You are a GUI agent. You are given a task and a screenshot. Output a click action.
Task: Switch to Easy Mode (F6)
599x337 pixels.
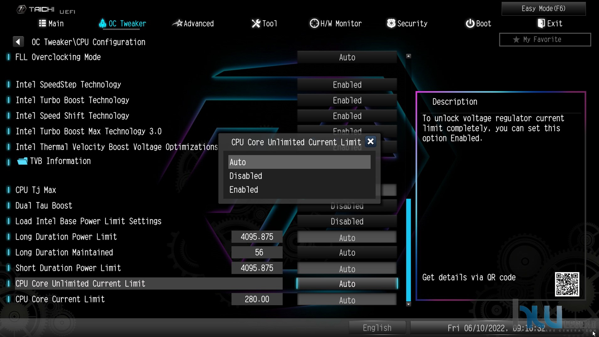tap(543, 8)
